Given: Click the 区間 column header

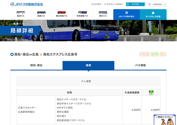Looking at the screenshot, I should pos(69,93).
